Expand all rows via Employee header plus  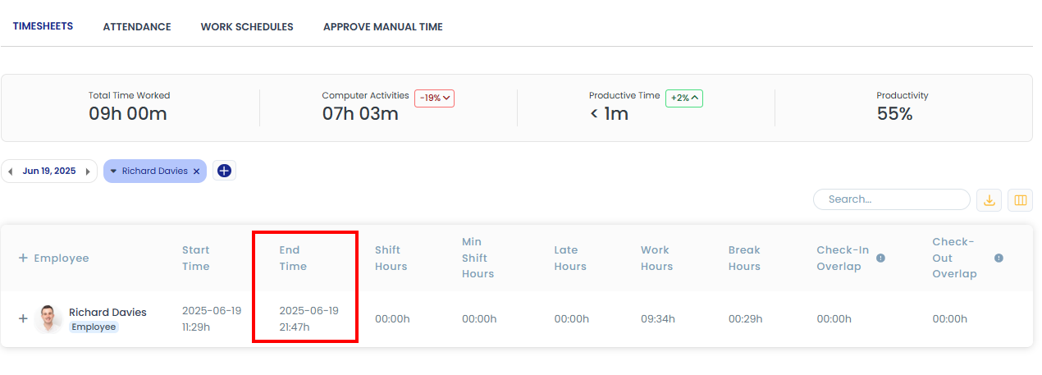23,258
